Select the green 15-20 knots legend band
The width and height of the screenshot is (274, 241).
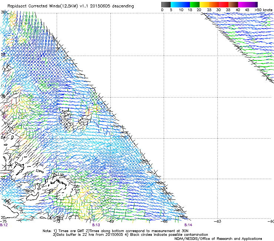pos(195,4)
